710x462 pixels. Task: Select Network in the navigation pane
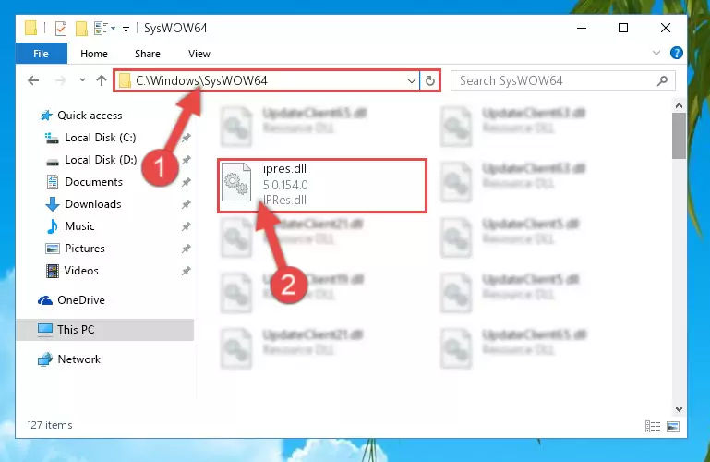pyautogui.click(x=79, y=359)
